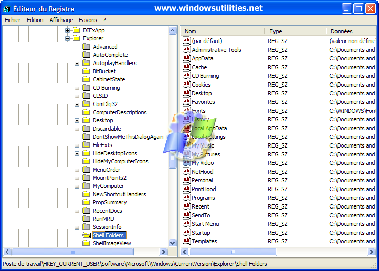The height and width of the screenshot is (271, 379).
Task: Click the RunMRU folder icon
Action: (86, 219)
